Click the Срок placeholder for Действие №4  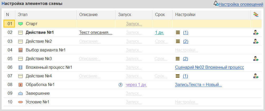[161, 76]
